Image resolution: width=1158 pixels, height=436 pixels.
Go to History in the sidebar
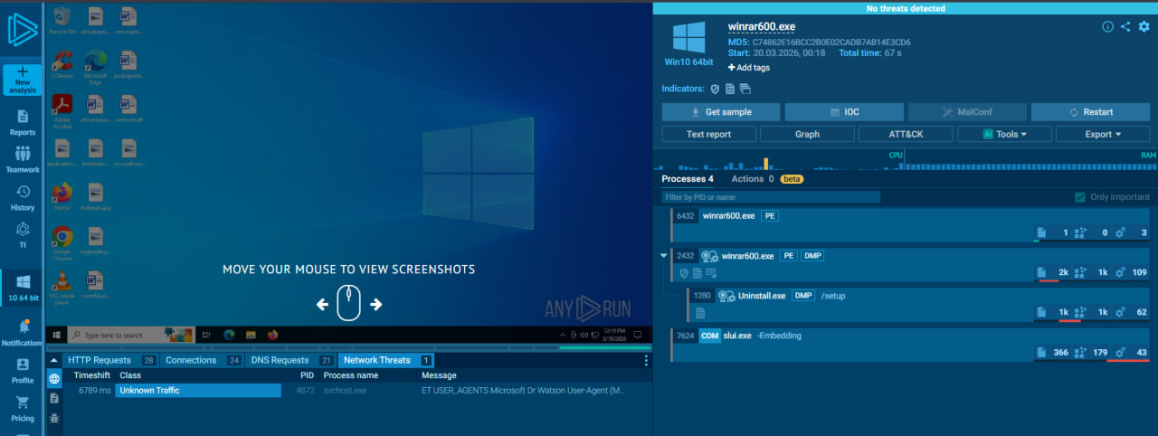23,197
